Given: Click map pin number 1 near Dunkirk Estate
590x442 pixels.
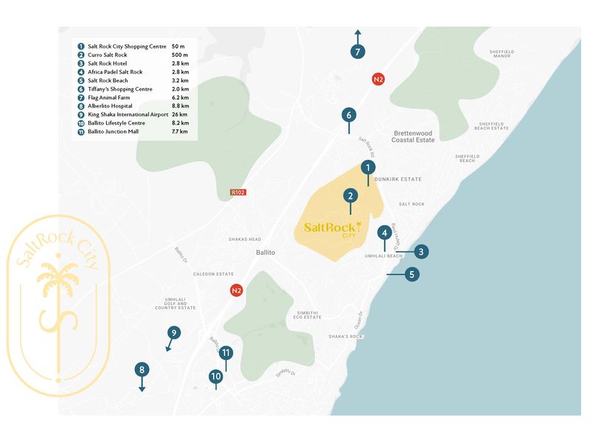Looking at the screenshot, I should [368, 168].
